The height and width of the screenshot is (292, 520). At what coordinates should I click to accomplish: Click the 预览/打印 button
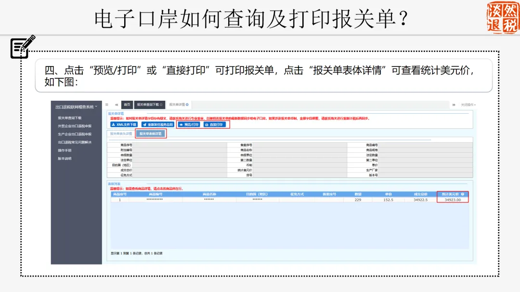click(x=189, y=125)
